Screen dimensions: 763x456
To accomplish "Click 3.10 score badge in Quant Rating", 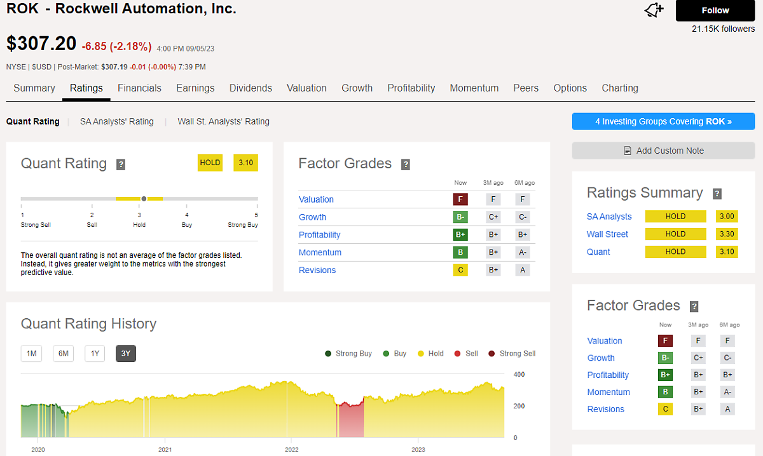I will pyautogui.click(x=245, y=163).
